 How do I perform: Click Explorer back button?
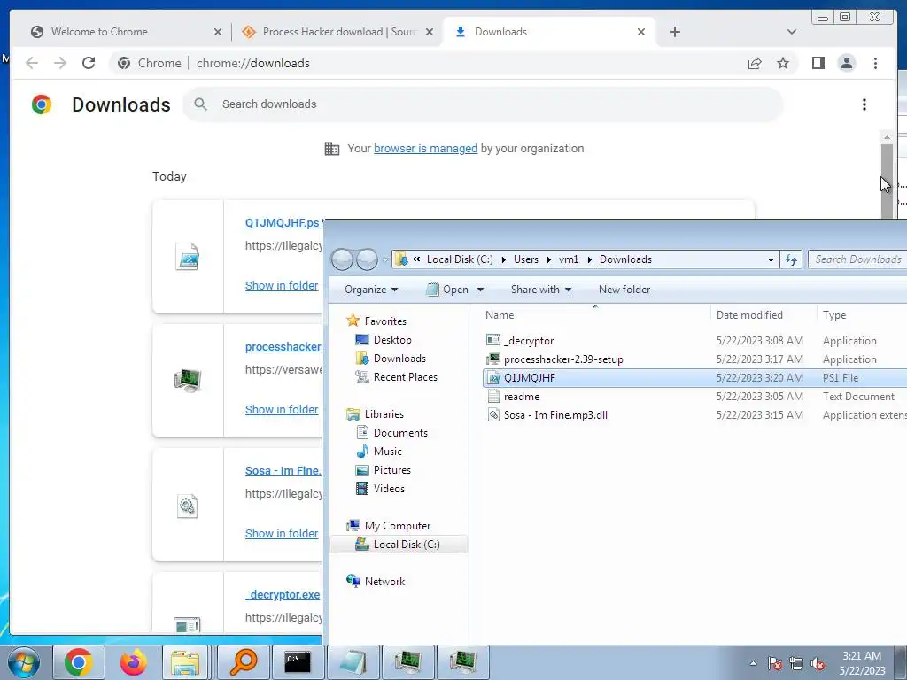click(343, 259)
